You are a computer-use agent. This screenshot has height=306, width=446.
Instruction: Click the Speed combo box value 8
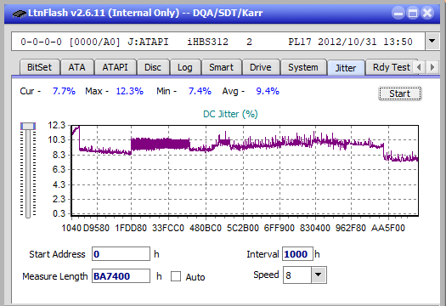click(297, 275)
